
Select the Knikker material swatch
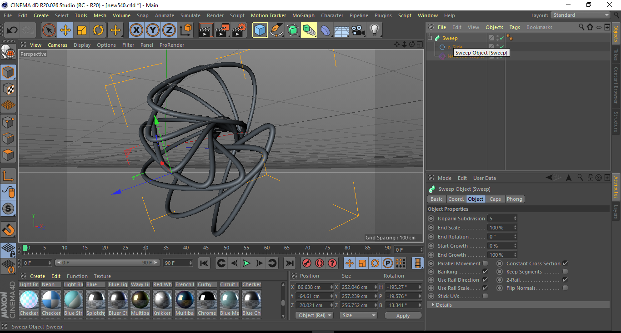162,300
